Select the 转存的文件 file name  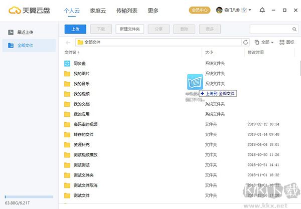pos(83,135)
